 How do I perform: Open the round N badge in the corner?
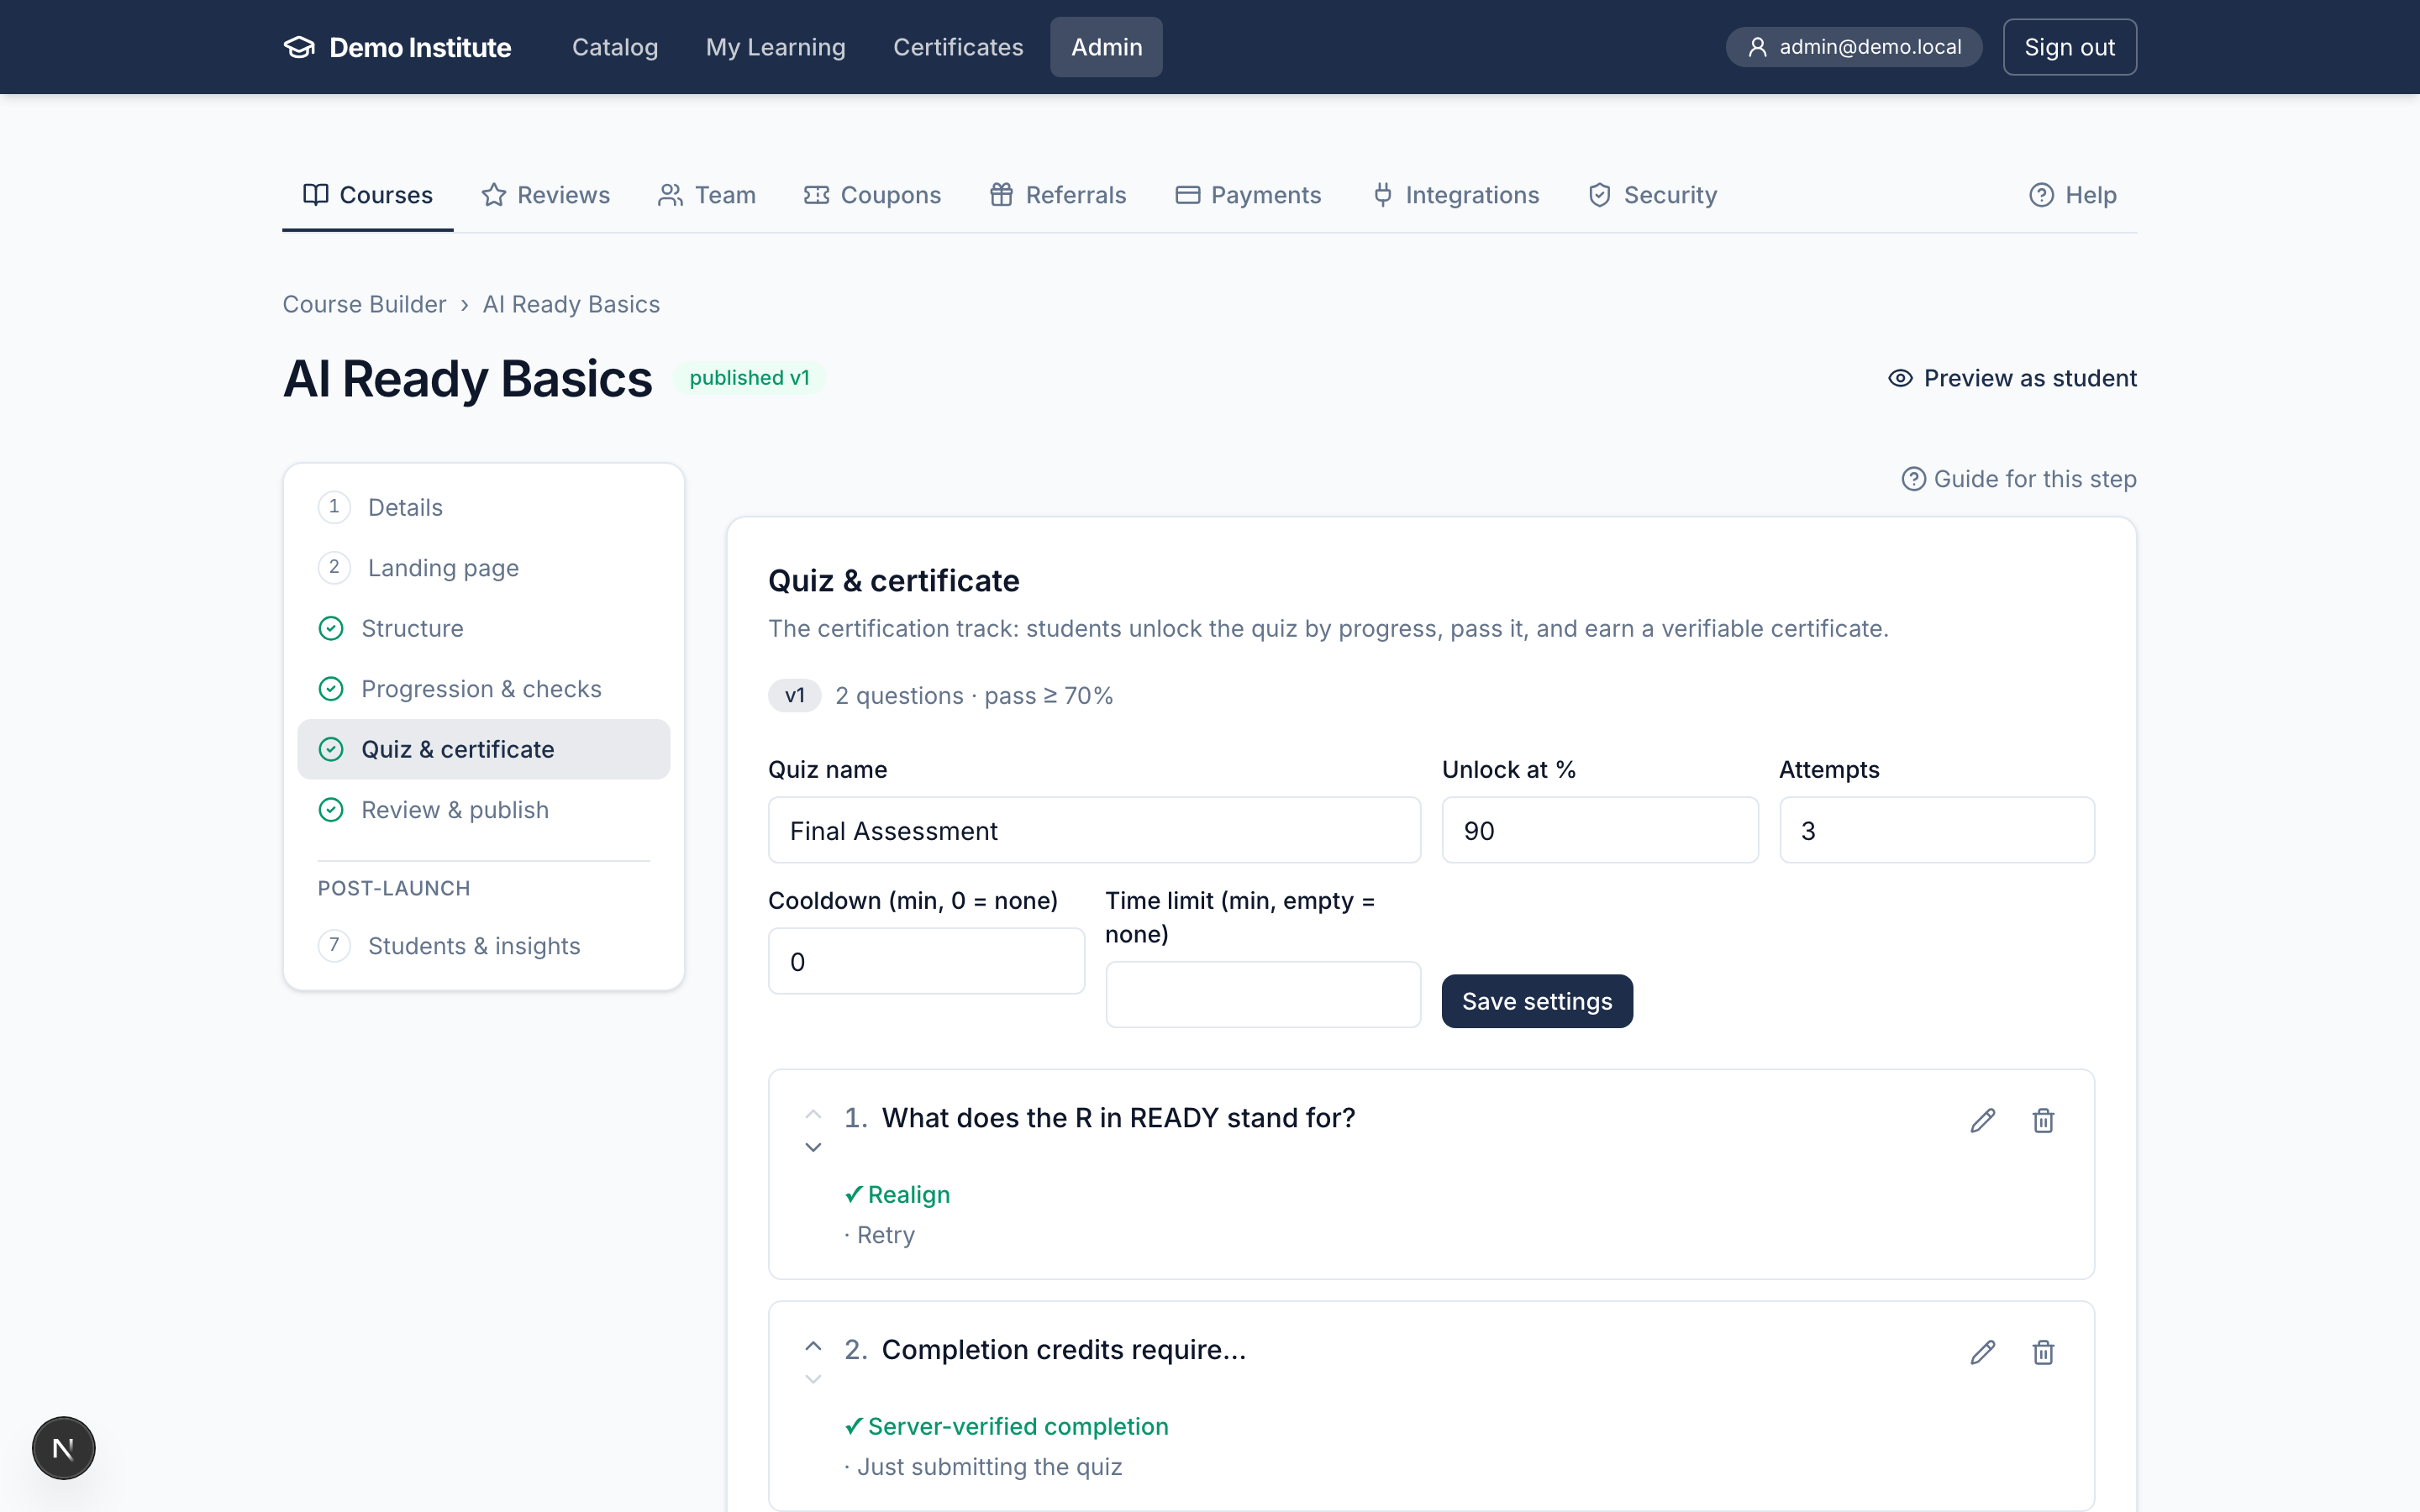click(x=63, y=1448)
